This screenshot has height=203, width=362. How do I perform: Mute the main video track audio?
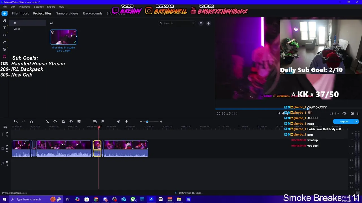7,149
